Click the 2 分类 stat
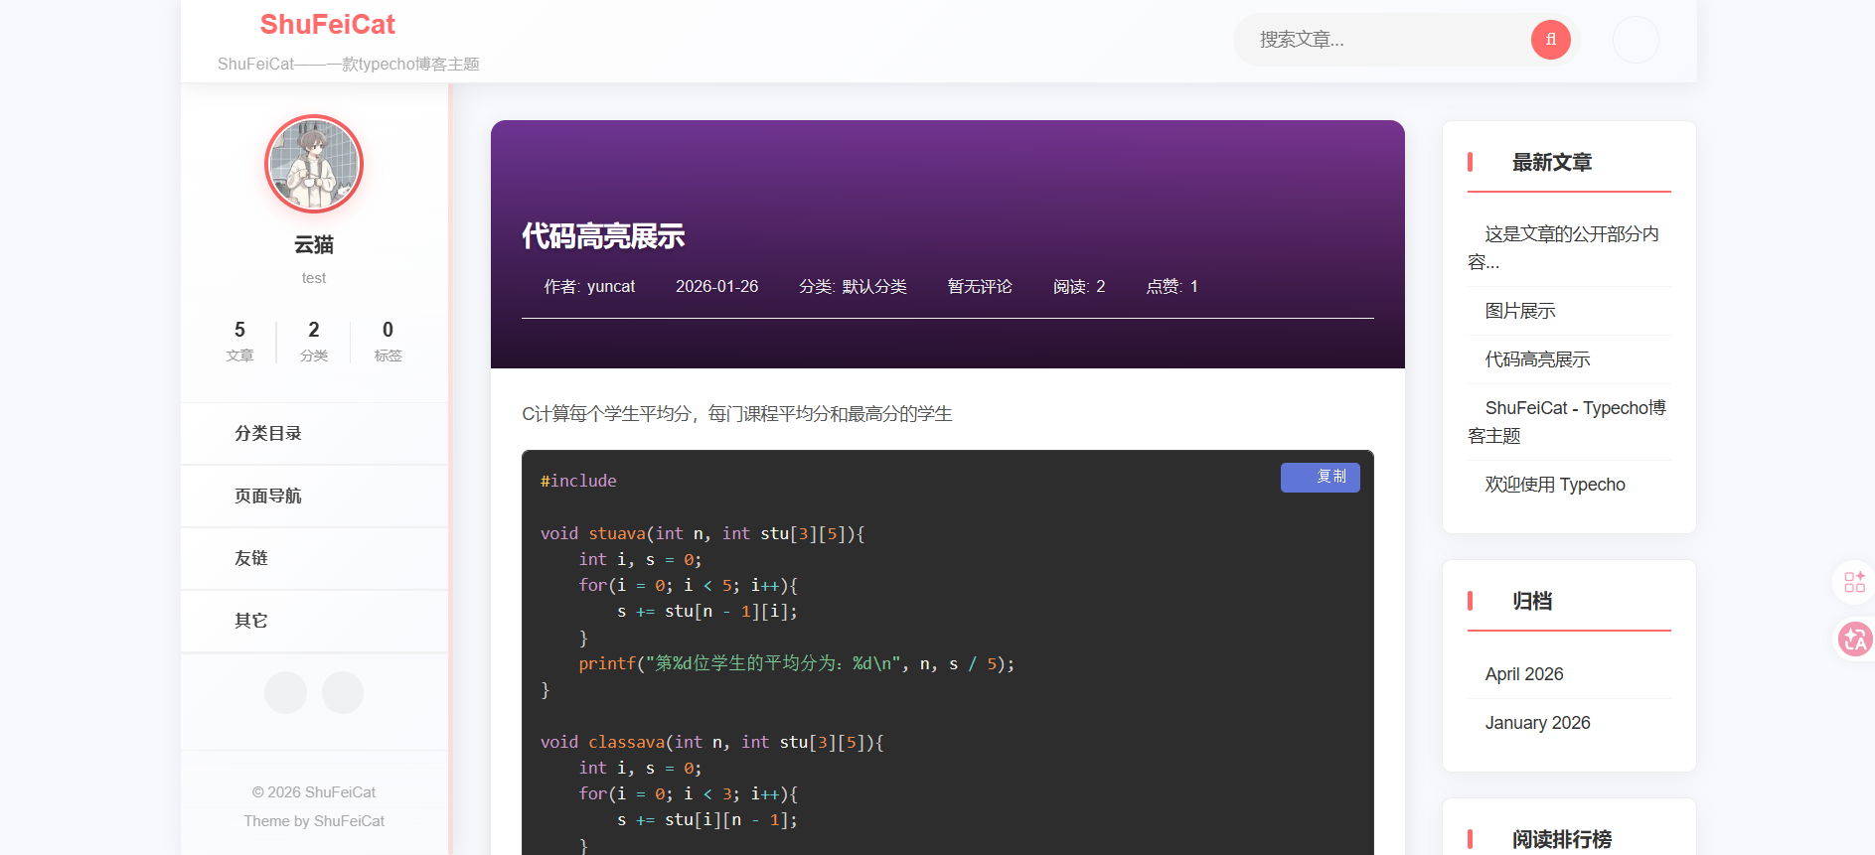The image size is (1875, 855). [x=314, y=341]
